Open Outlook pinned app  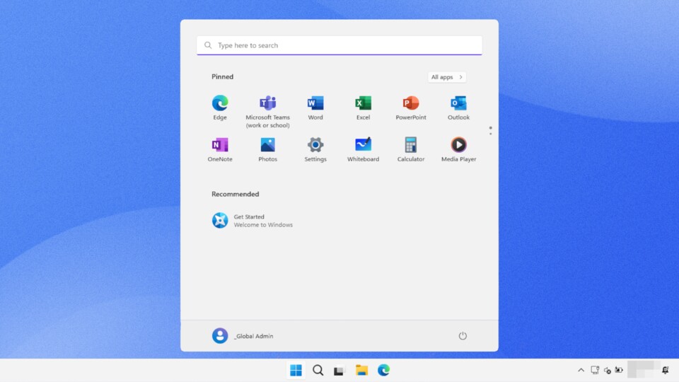click(458, 108)
